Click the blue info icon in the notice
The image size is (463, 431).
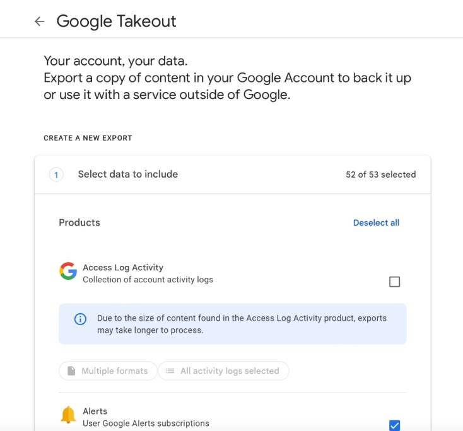(80, 319)
